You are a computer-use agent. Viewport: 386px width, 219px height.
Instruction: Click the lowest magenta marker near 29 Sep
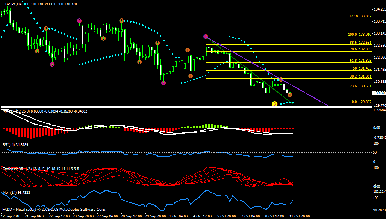coord(163,83)
